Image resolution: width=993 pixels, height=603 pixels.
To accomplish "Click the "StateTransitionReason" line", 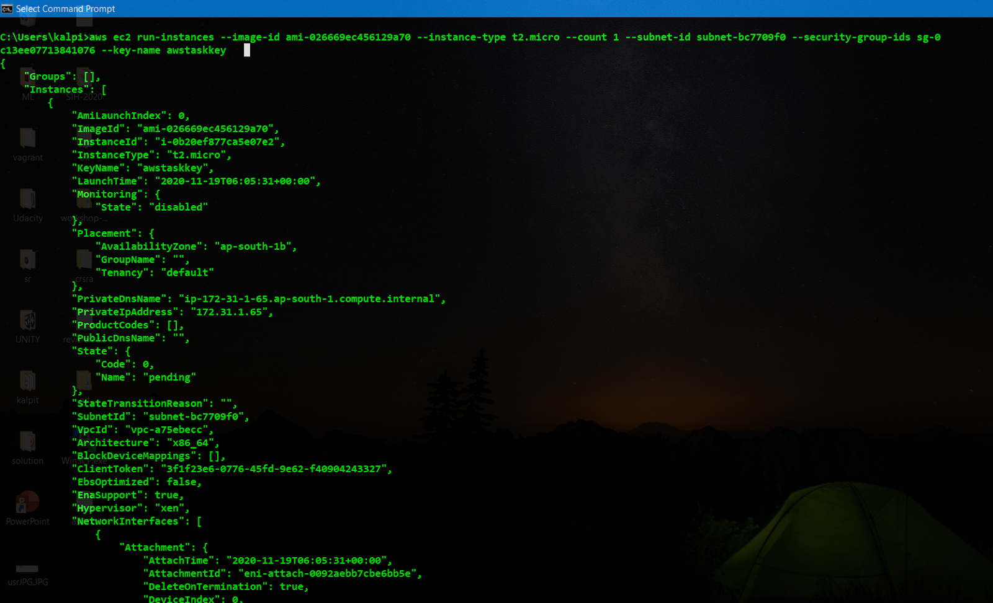I will coord(155,403).
